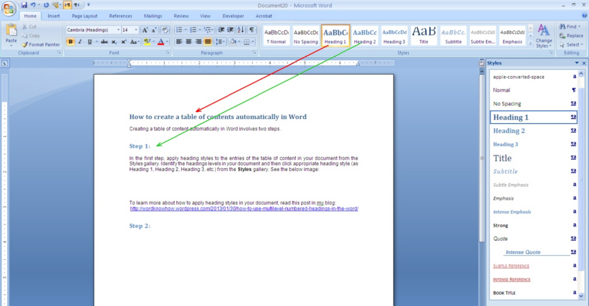This screenshot has height=306, width=589.
Task: Click the wordknowhow.wordpress.com hyperlink in document
Action: 244,209
